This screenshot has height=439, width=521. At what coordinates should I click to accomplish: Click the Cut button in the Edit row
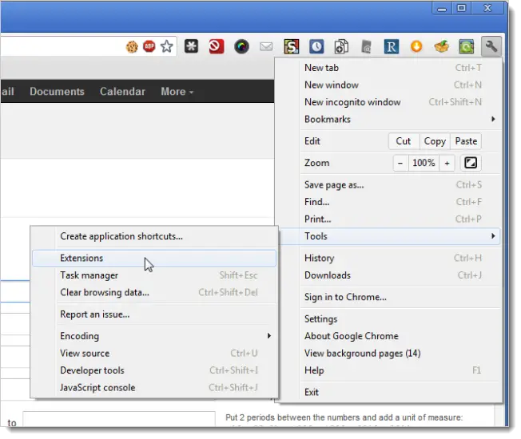[404, 141]
